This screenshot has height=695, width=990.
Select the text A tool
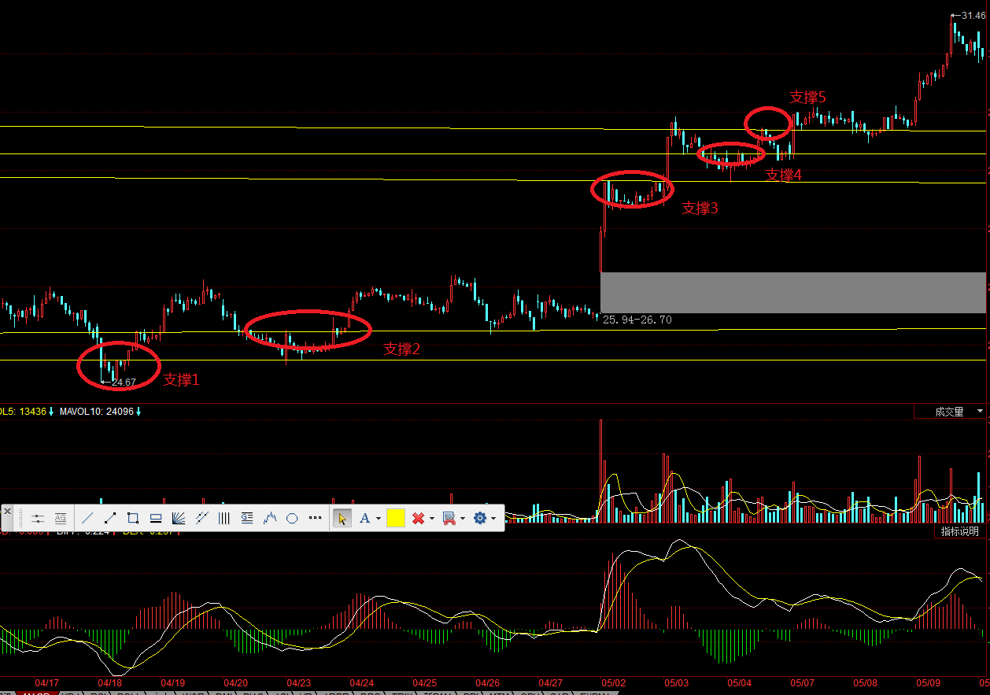(x=364, y=518)
